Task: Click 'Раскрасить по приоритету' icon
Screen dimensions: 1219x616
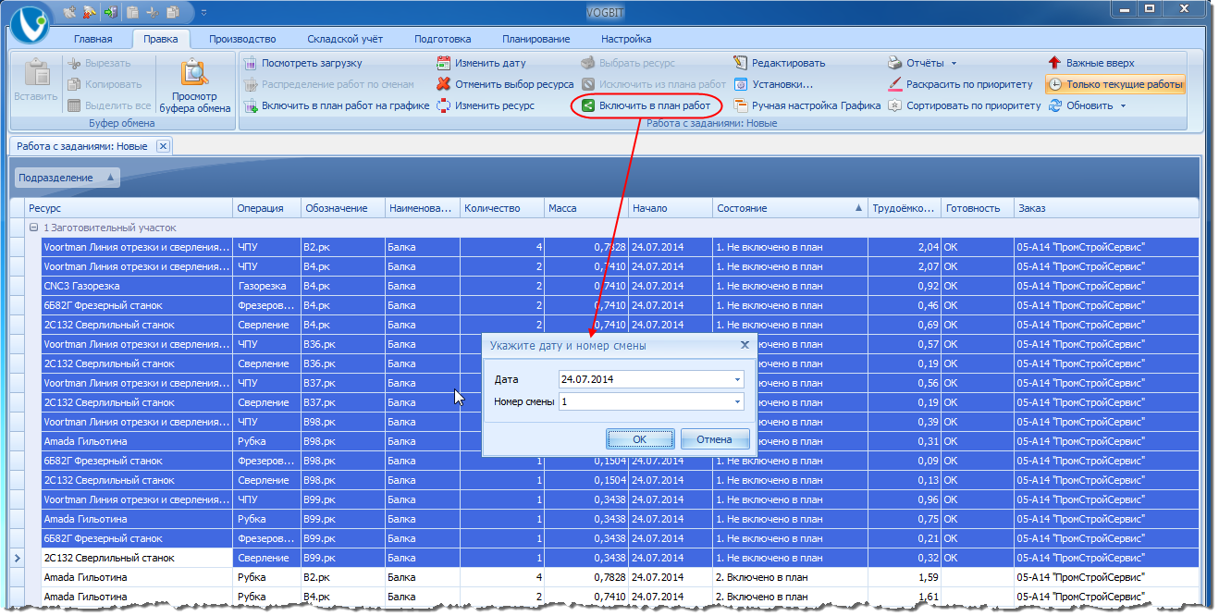Action: point(894,84)
